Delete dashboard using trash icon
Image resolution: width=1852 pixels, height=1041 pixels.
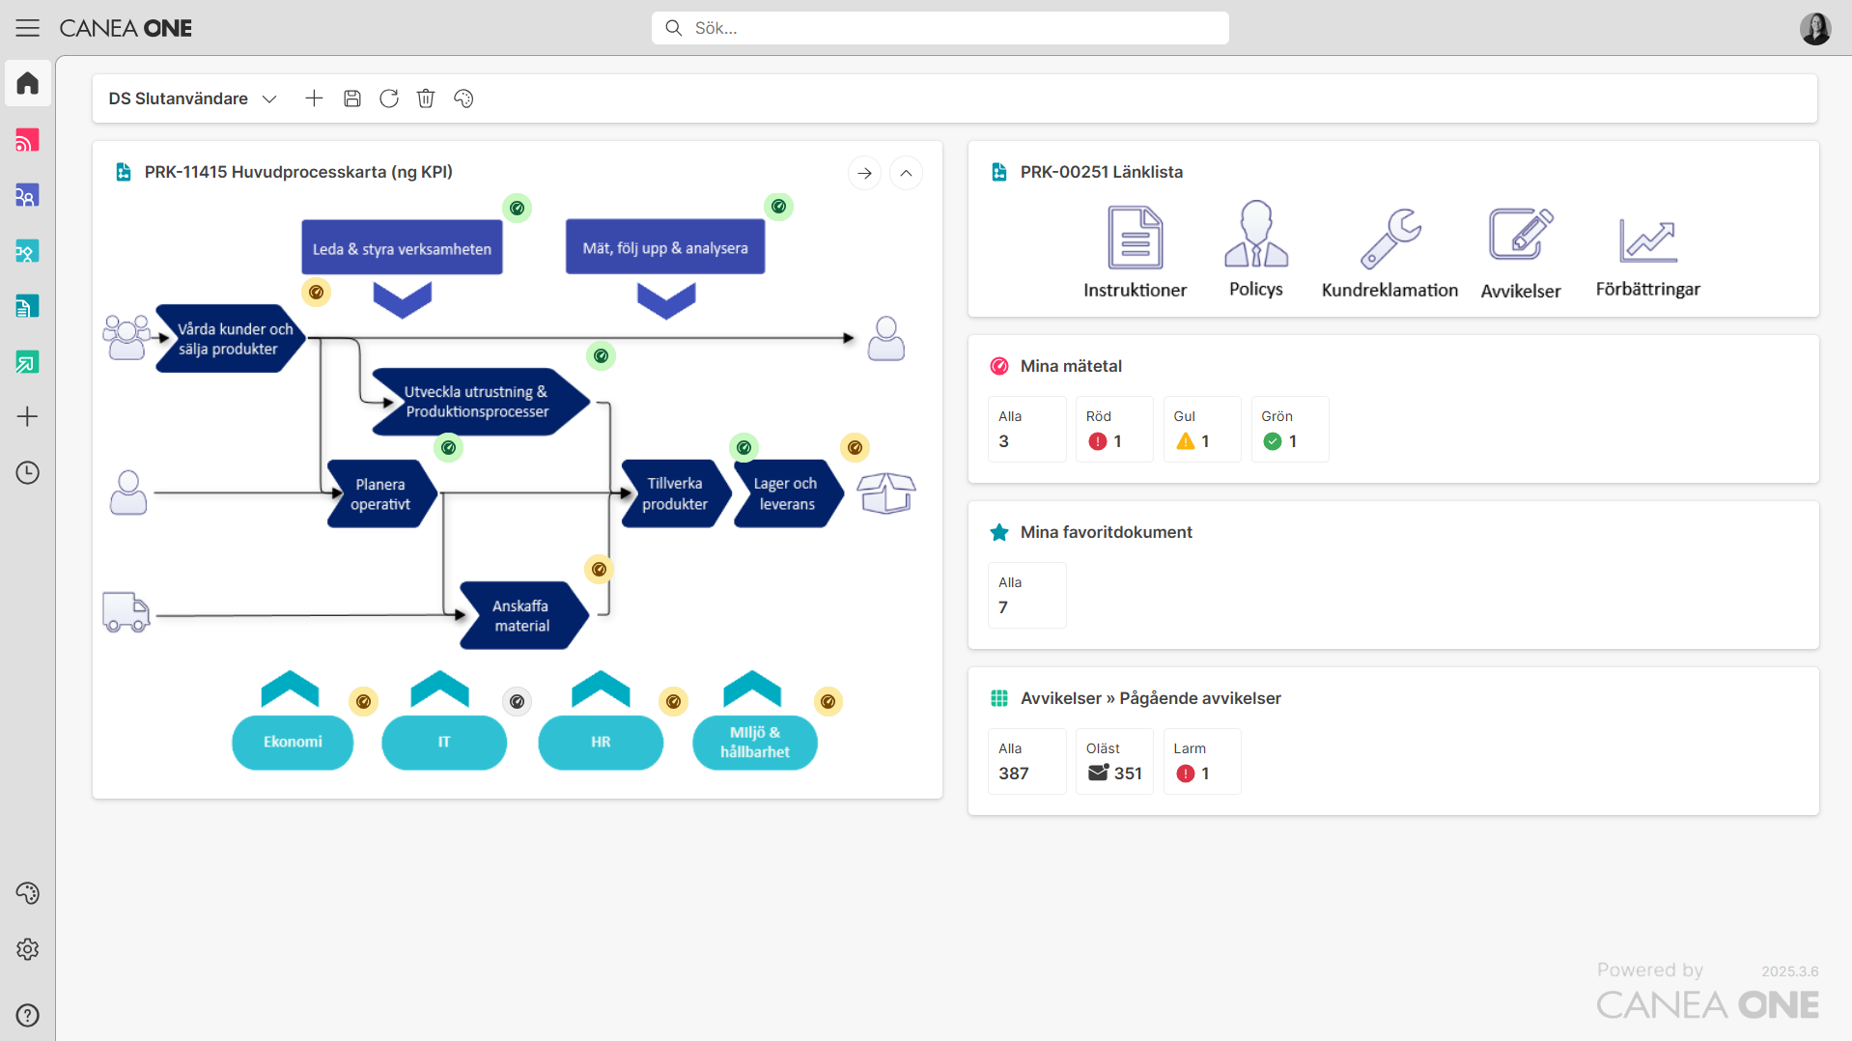click(x=426, y=98)
